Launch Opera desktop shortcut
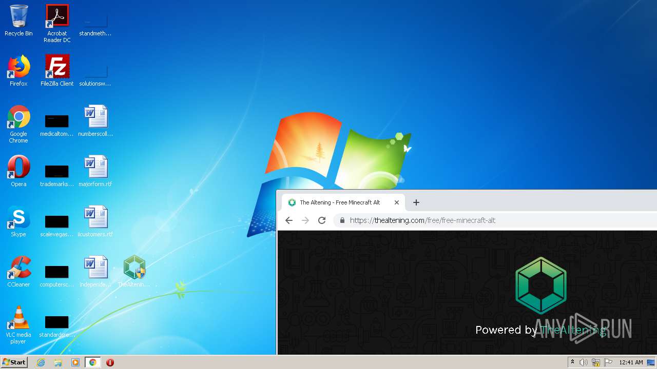 [x=18, y=171]
